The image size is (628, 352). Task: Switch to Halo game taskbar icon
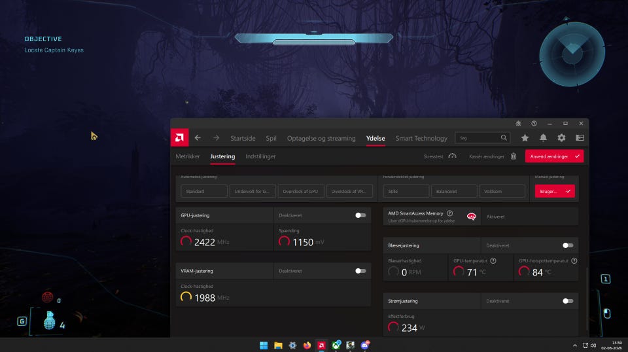[x=351, y=345]
